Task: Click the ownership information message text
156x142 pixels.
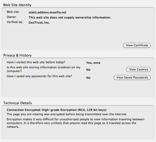Action: tap(70, 17)
